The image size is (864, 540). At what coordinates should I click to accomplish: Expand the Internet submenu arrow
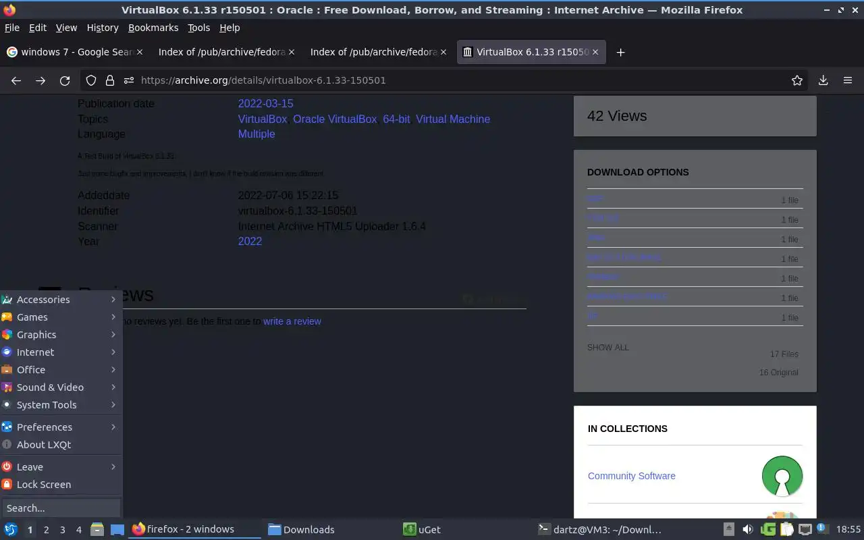tap(113, 352)
